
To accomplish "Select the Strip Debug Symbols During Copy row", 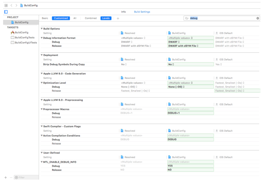I will click(x=150, y=64).
